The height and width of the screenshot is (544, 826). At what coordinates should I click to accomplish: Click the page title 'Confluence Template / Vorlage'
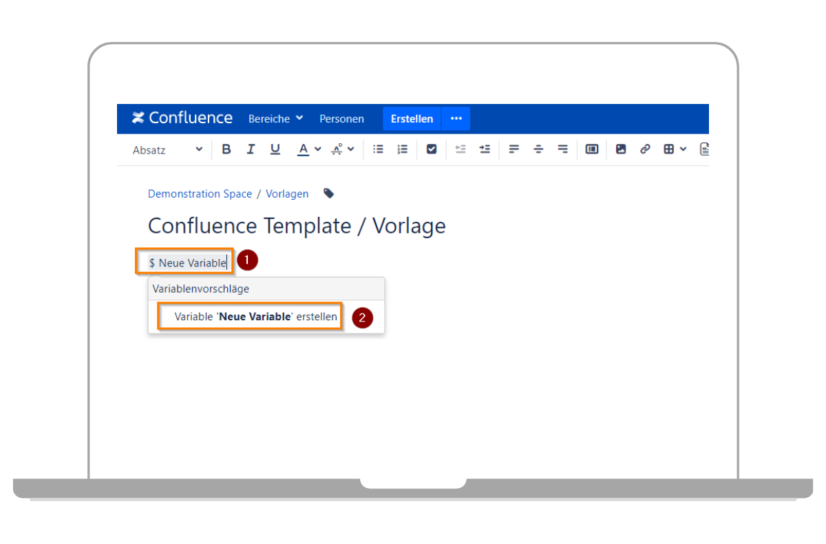tap(297, 226)
